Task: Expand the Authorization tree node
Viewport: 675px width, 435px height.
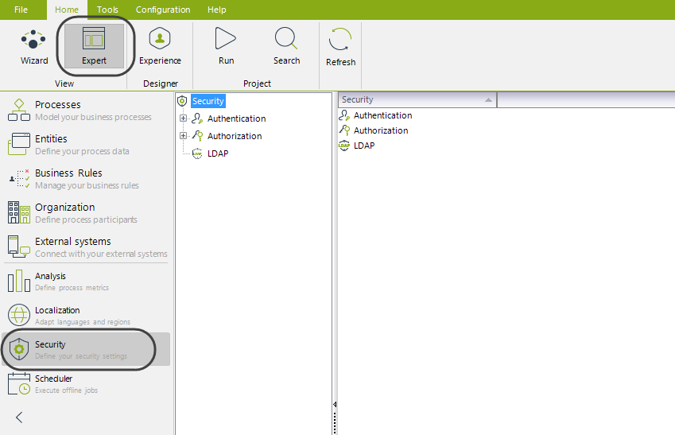Action: (x=183, y=136)
